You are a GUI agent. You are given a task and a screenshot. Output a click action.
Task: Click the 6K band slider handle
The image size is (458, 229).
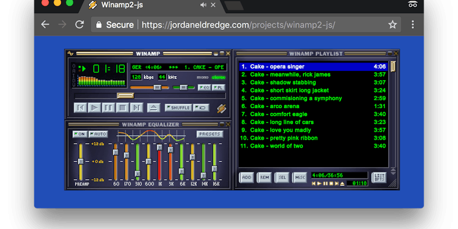coord(181,171)
